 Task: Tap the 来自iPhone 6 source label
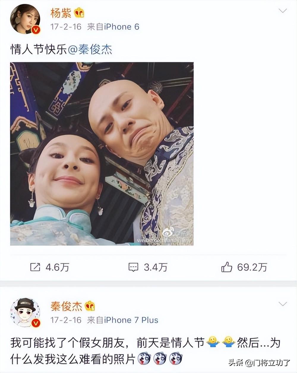click(x=113, y=27)
